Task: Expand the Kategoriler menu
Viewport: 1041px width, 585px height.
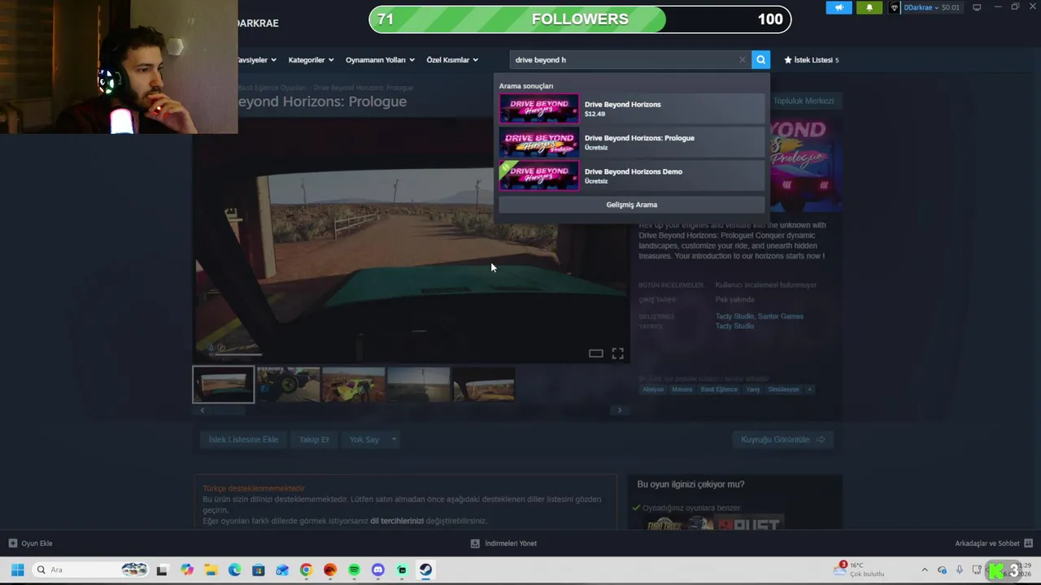Action: pyautogui.click(x=310, y=59)
